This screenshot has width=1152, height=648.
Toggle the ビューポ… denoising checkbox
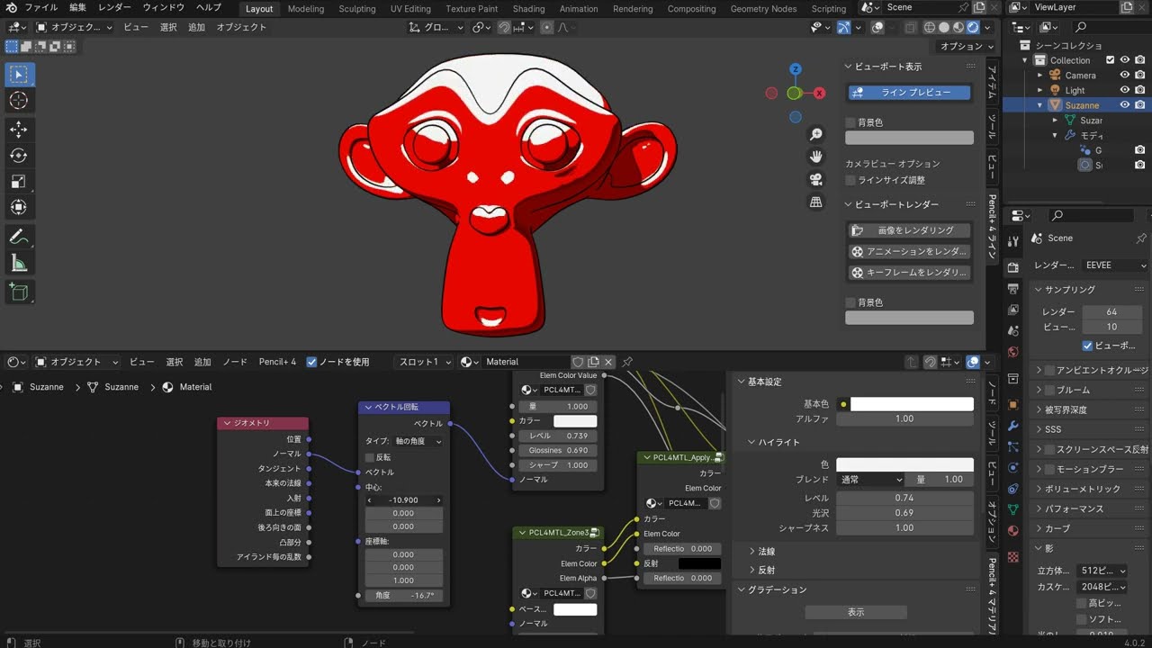tap(1087, 346)
